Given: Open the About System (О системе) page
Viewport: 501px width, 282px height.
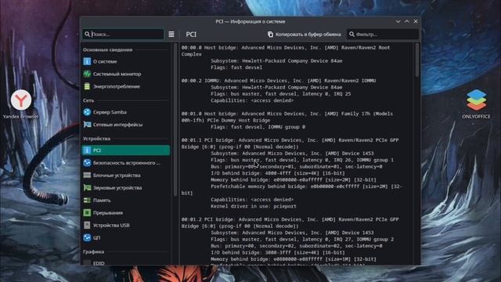Looking at the screenshot, I should click(x=125, y=61).
